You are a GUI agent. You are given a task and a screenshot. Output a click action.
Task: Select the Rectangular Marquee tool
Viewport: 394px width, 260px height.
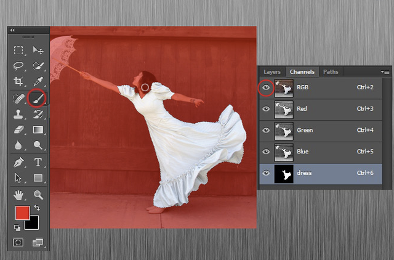[18, 50]
